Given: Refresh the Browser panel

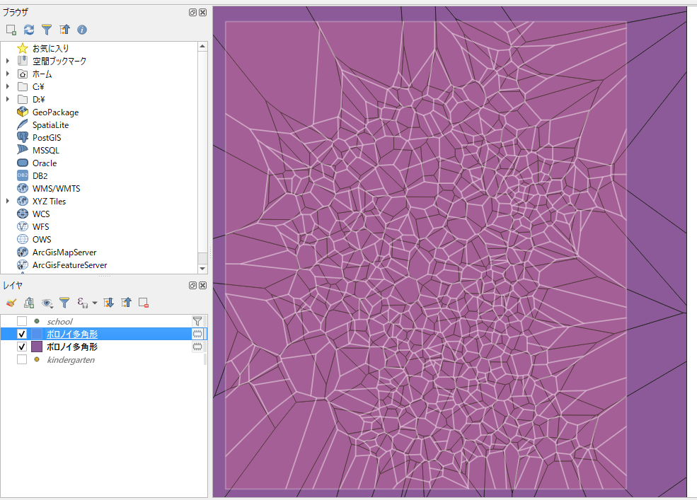Looking at the screenshot, I should [x=29, y=30].
